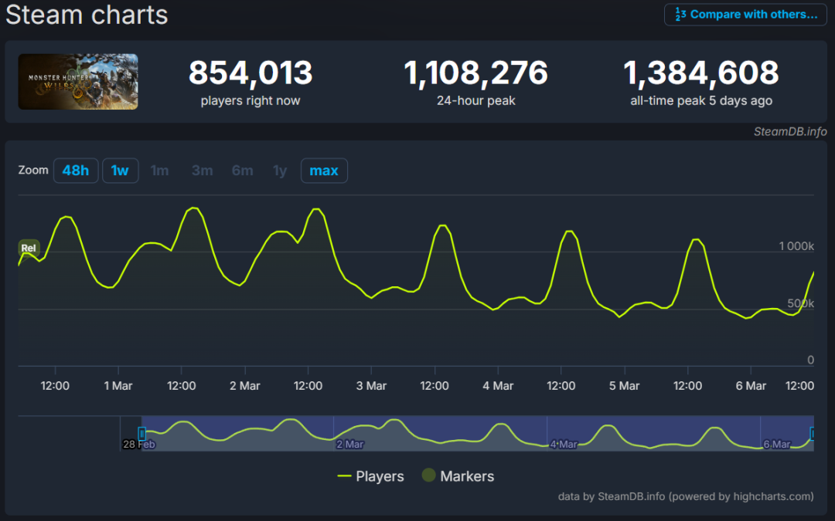
Task: Select the disabled 1m zoom option
Action: pyautogui.click(x=160, y=171)
